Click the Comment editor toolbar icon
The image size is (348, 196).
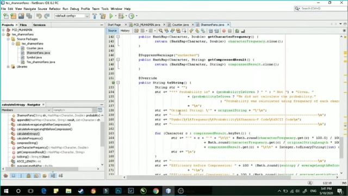click(x=237, y=31)
